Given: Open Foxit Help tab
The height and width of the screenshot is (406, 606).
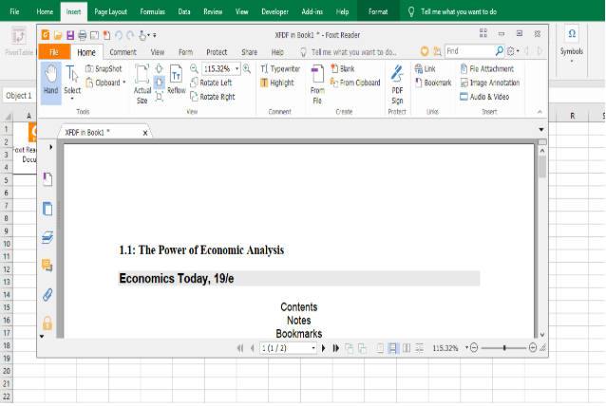Looking at the screenshot, I should tap(277, 52).
